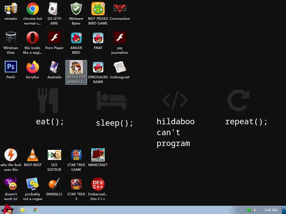This screenshot has width=286, height=214.
Task: Click the green tray status icon
Action: coord(249,210)
